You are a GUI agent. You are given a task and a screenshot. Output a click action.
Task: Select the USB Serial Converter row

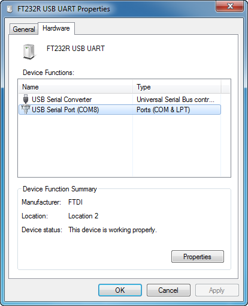point(120,100)
